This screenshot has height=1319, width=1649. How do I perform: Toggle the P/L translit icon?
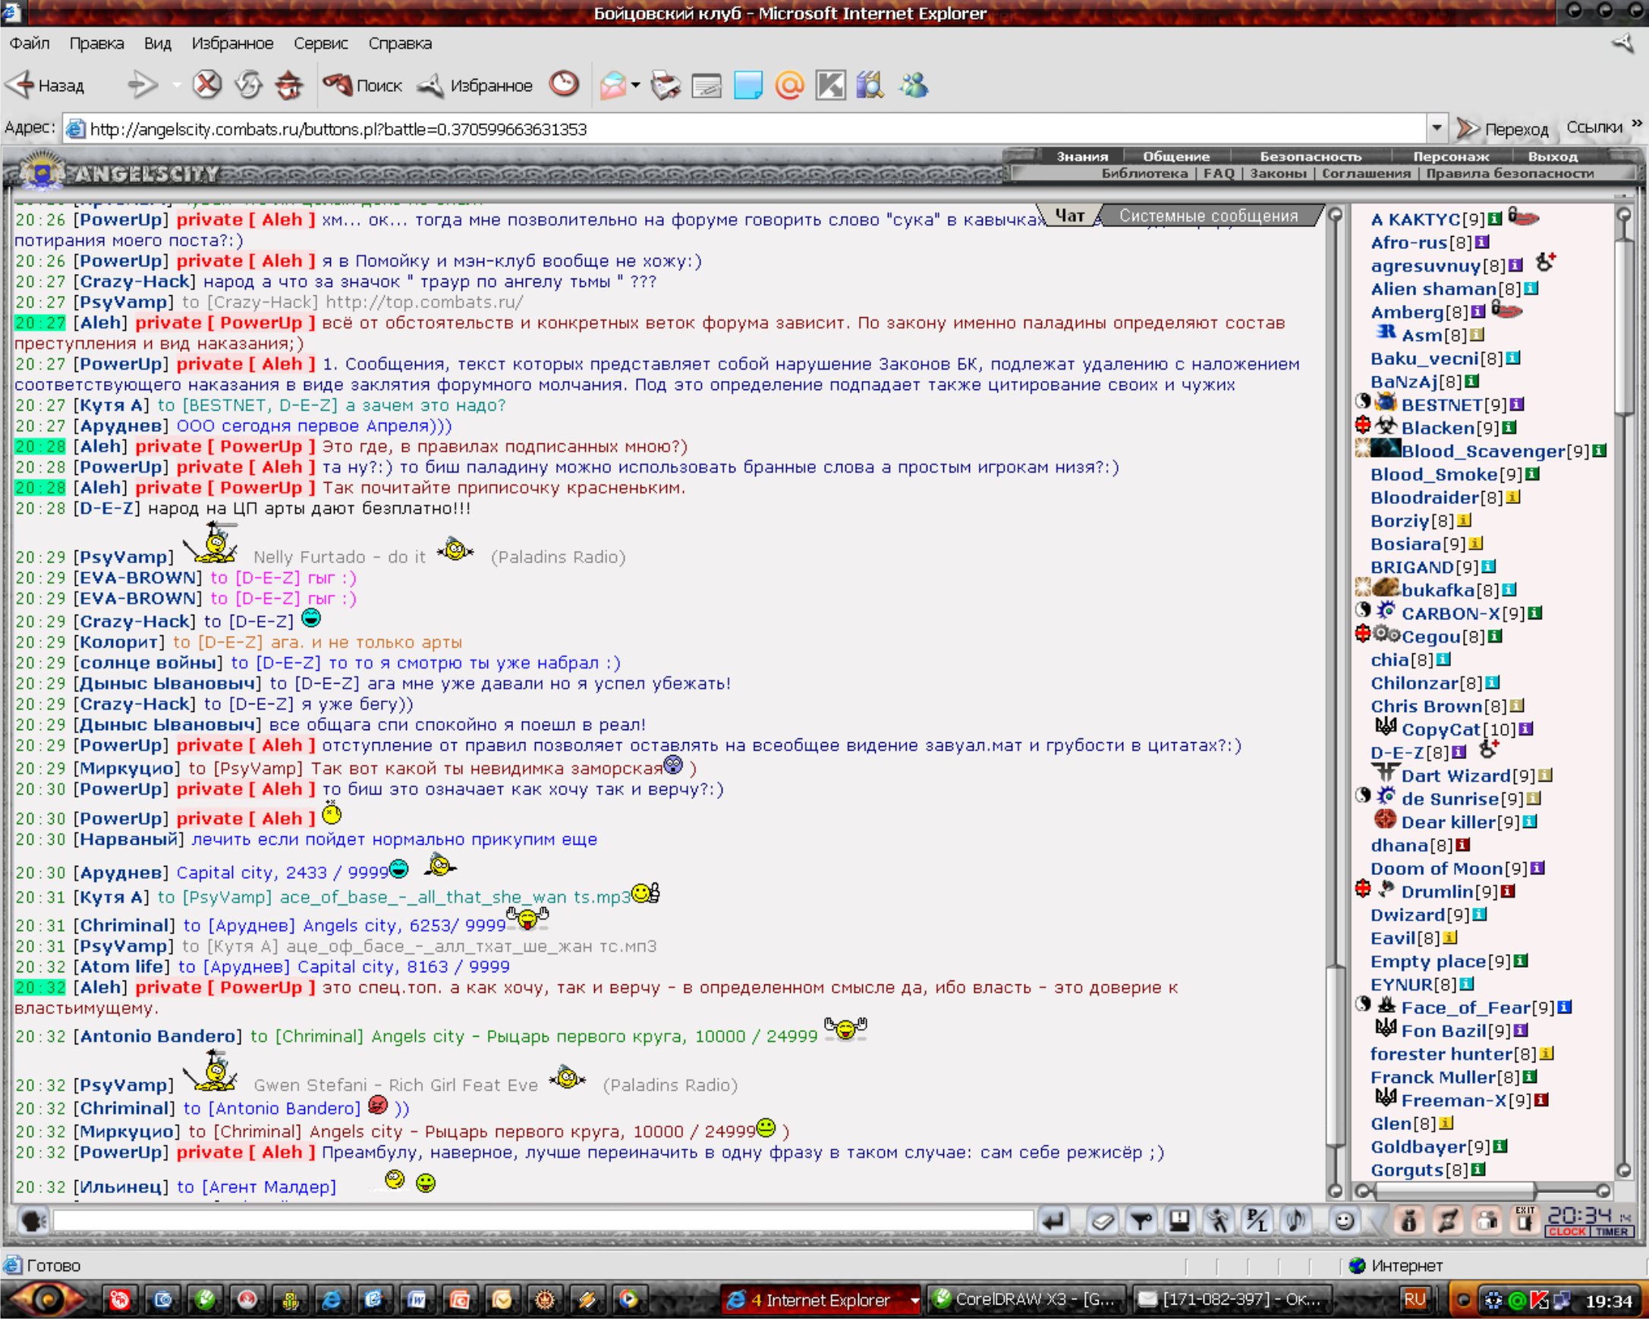click(x=1257, y=1220)
